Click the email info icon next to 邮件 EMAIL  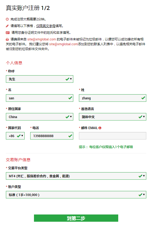tap(100, 128)
